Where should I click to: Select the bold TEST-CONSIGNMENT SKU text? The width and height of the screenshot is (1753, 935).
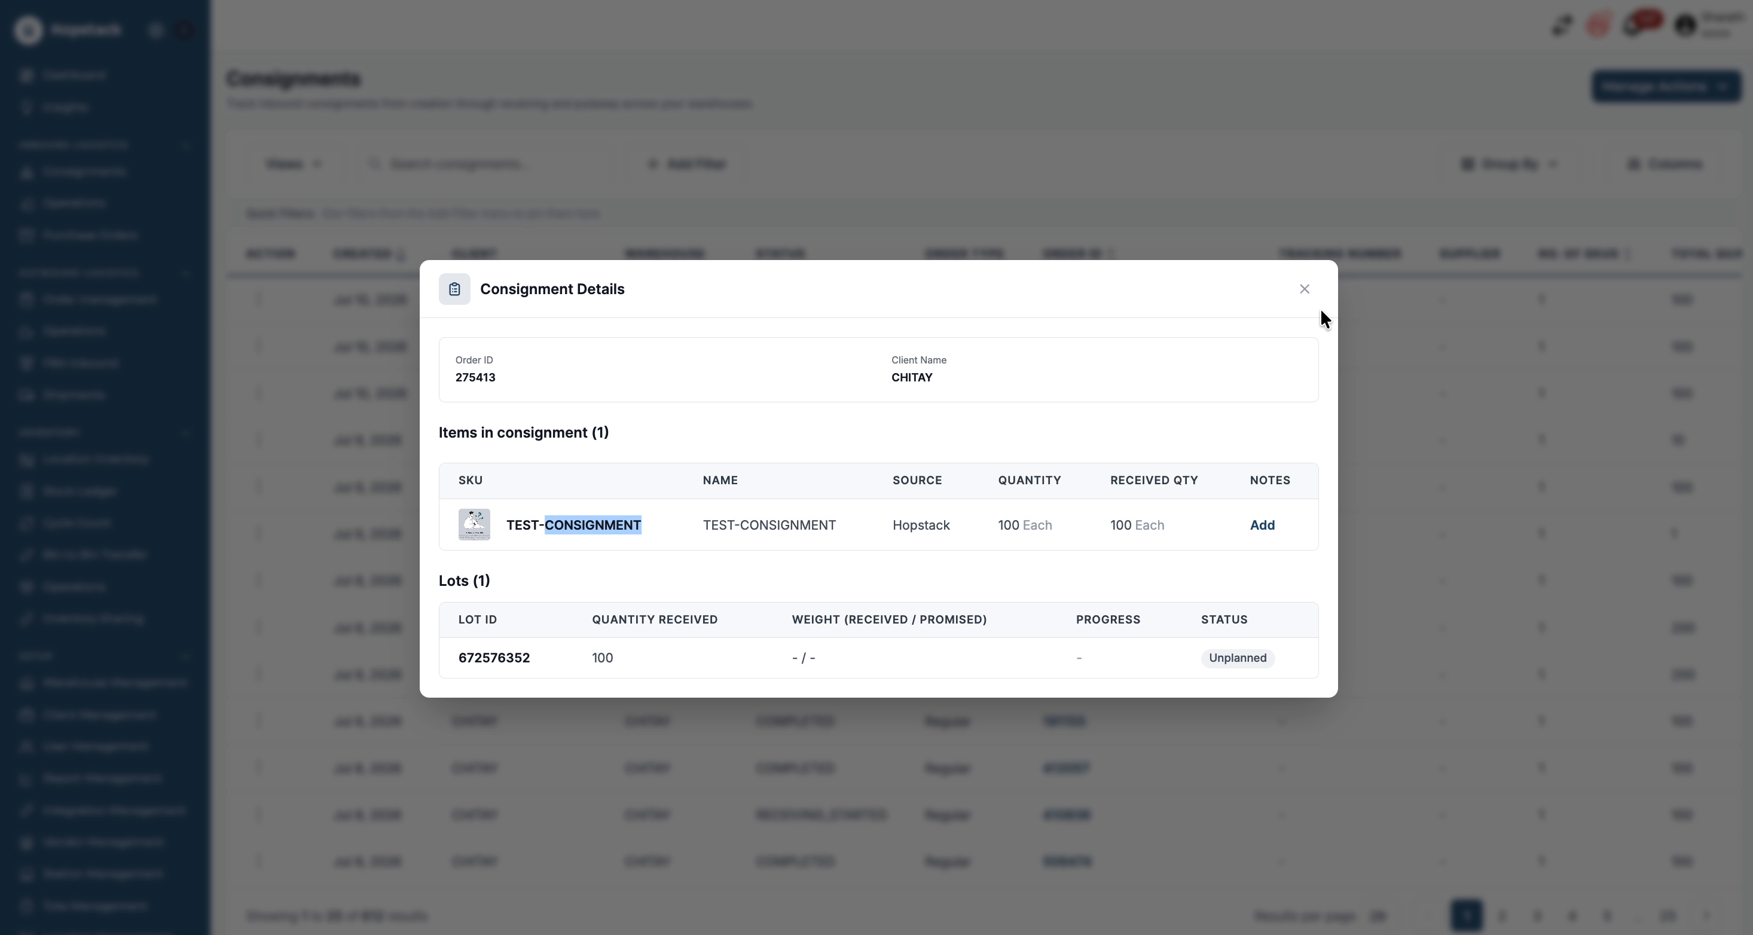pyautogui.click(x=574, y=525)
